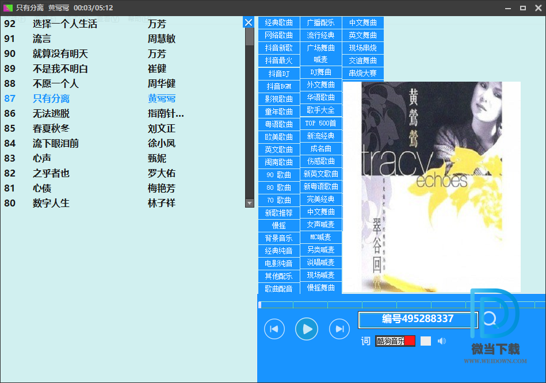
Task: Skip to the next track
Action: pos(339,329)
